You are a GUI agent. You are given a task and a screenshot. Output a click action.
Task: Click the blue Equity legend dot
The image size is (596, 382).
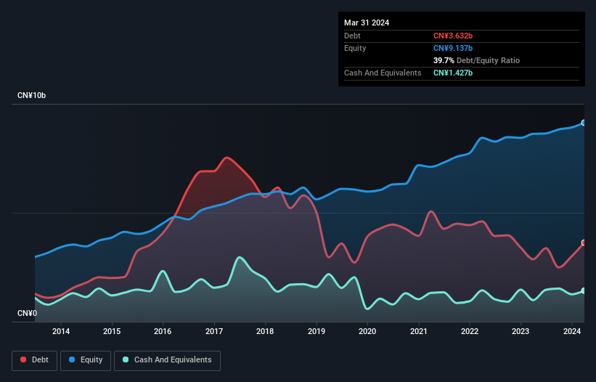pyautogui.click(x=72, y=359)
